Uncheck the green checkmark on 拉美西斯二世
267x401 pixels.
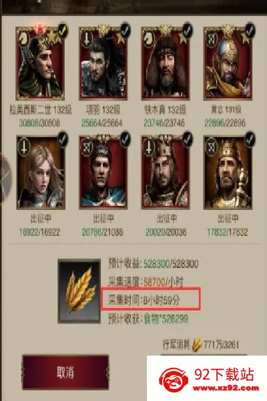pyautogui.click(x=63, y=30)
